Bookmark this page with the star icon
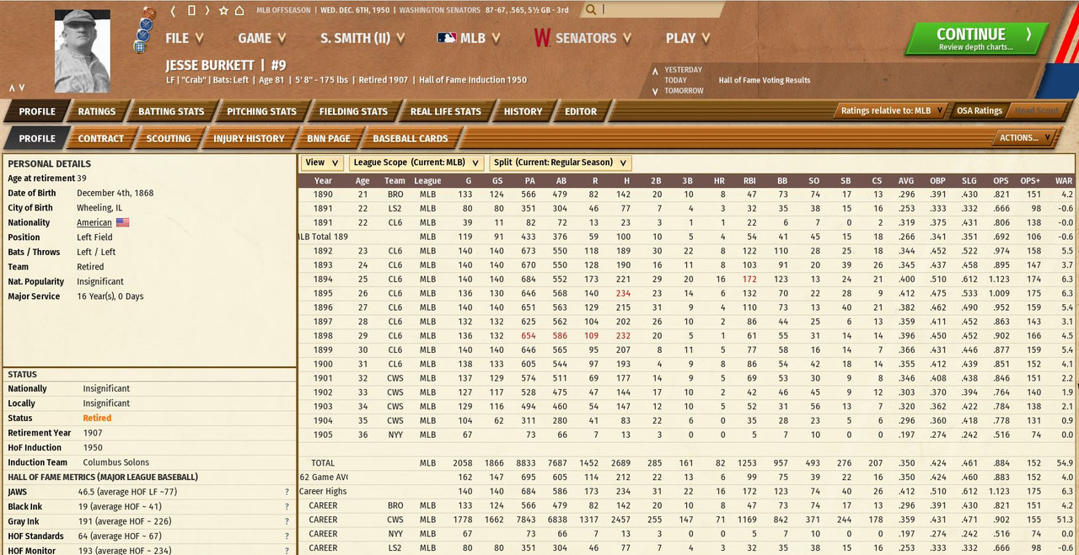The height and width of the screenshot is (555, 1079). (223, 11)
